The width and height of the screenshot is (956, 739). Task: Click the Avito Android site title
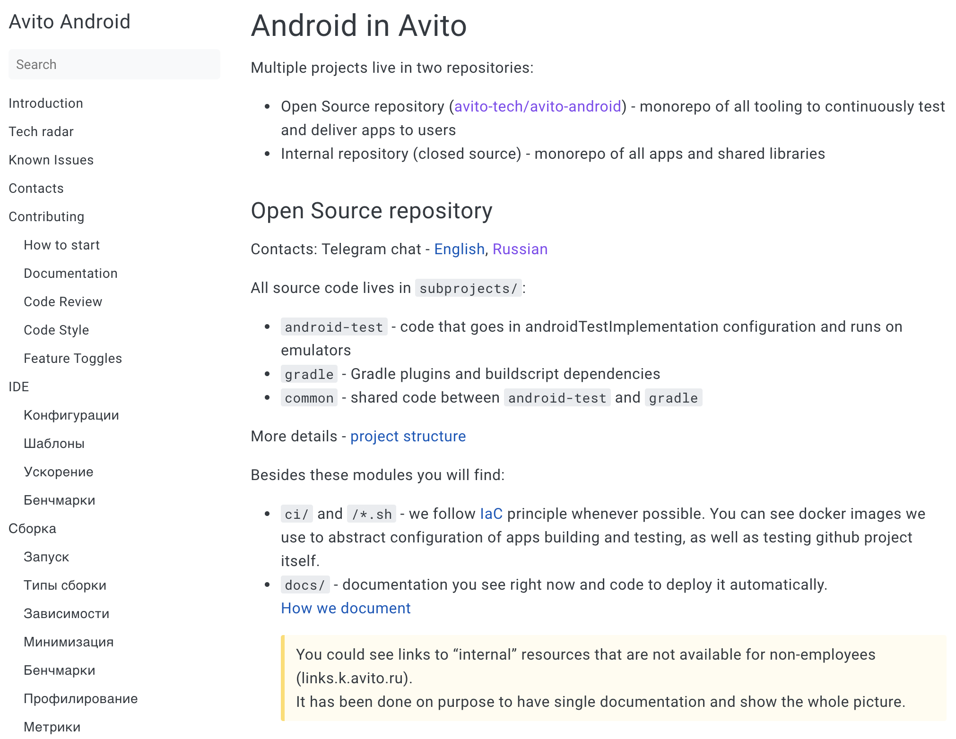[70, 22]
